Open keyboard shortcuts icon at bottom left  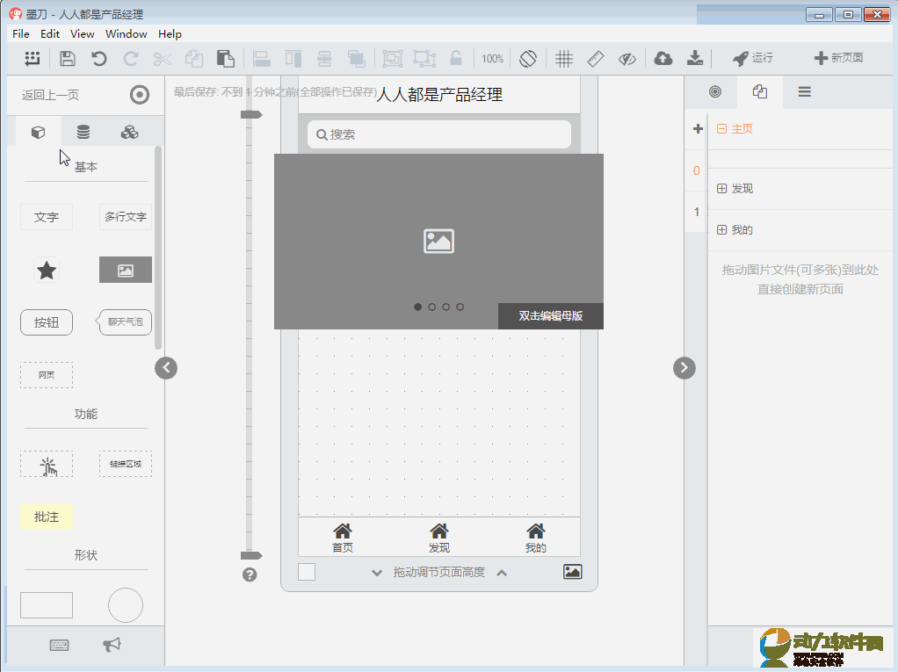pos(59,645)
